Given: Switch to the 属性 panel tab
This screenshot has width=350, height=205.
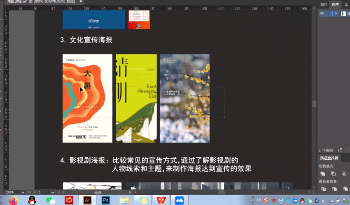Looking at the screenshot, I should point(324,4).
